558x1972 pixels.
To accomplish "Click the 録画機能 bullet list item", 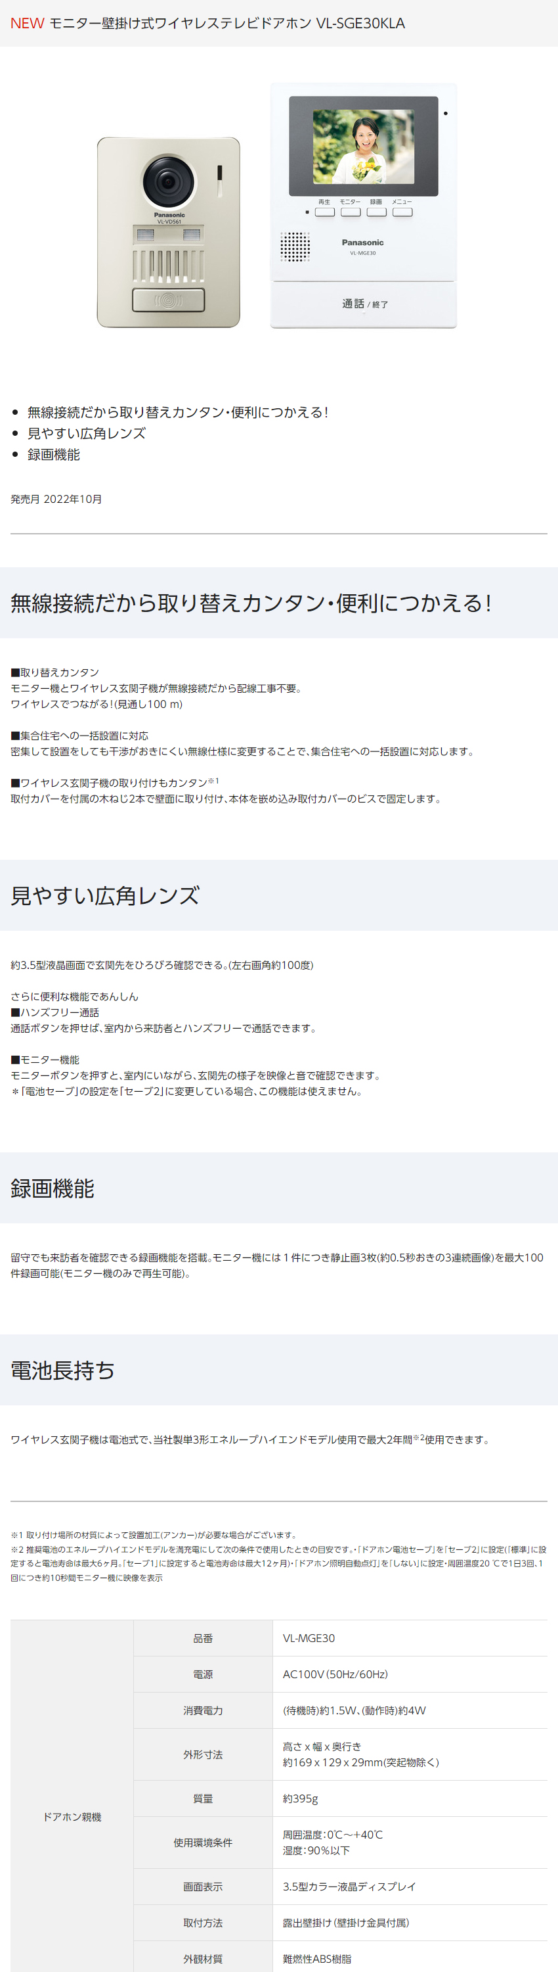I will (54, 455).
